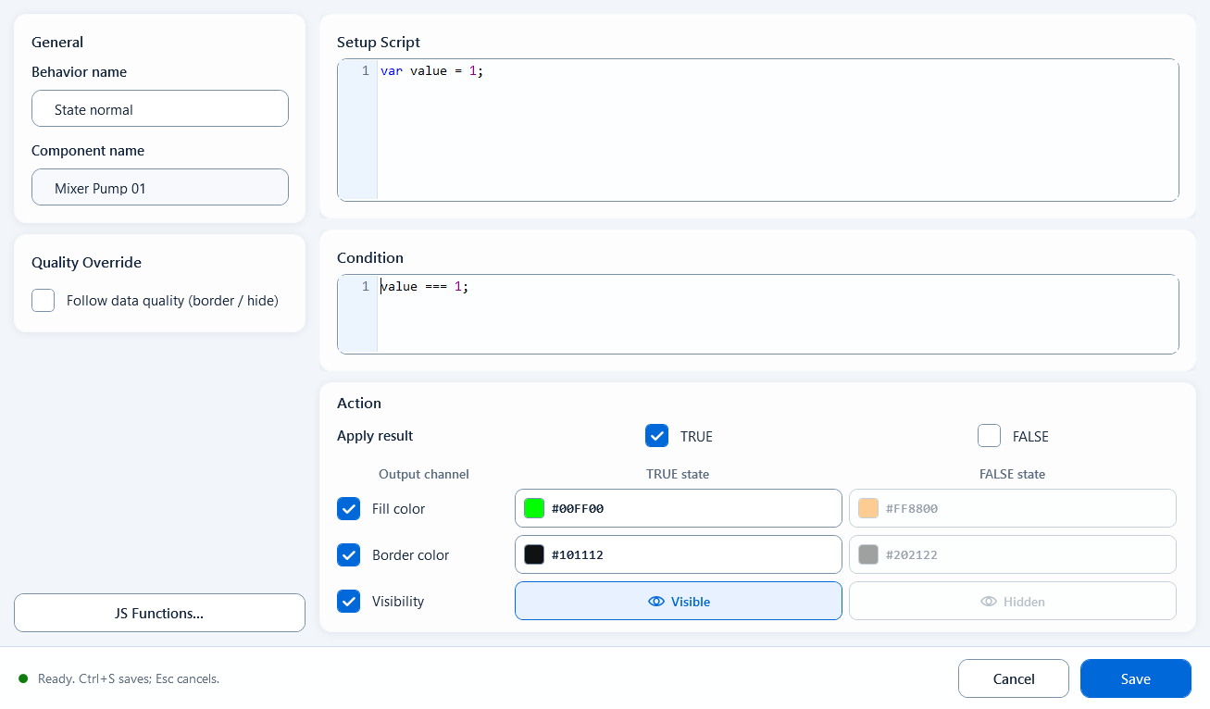Click inside the Setup Script editor
This screenshot has height=709, width=1210.
click(x=758, y=130)
